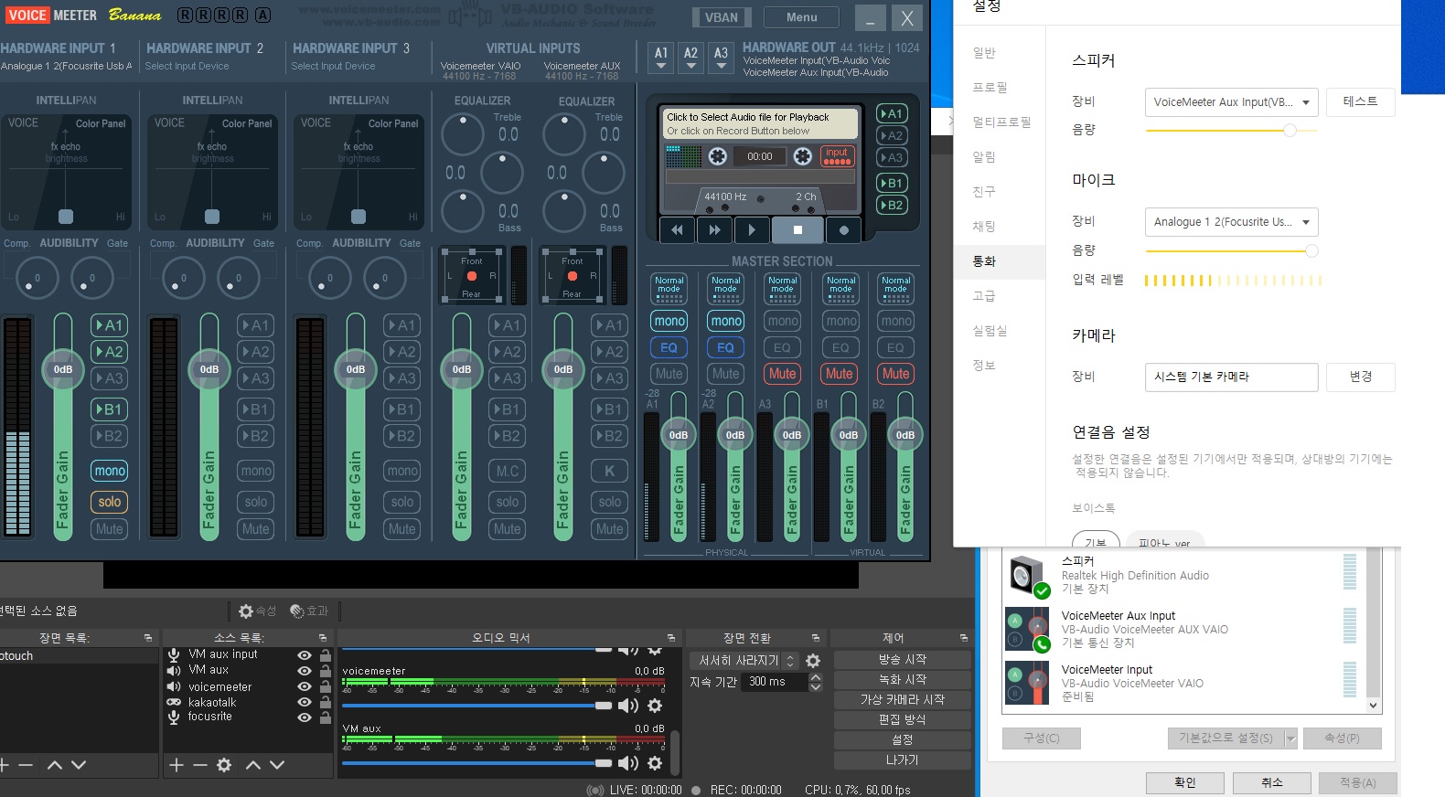Open source properties gear below source list

pyautogui.click(x=224, y=765)
